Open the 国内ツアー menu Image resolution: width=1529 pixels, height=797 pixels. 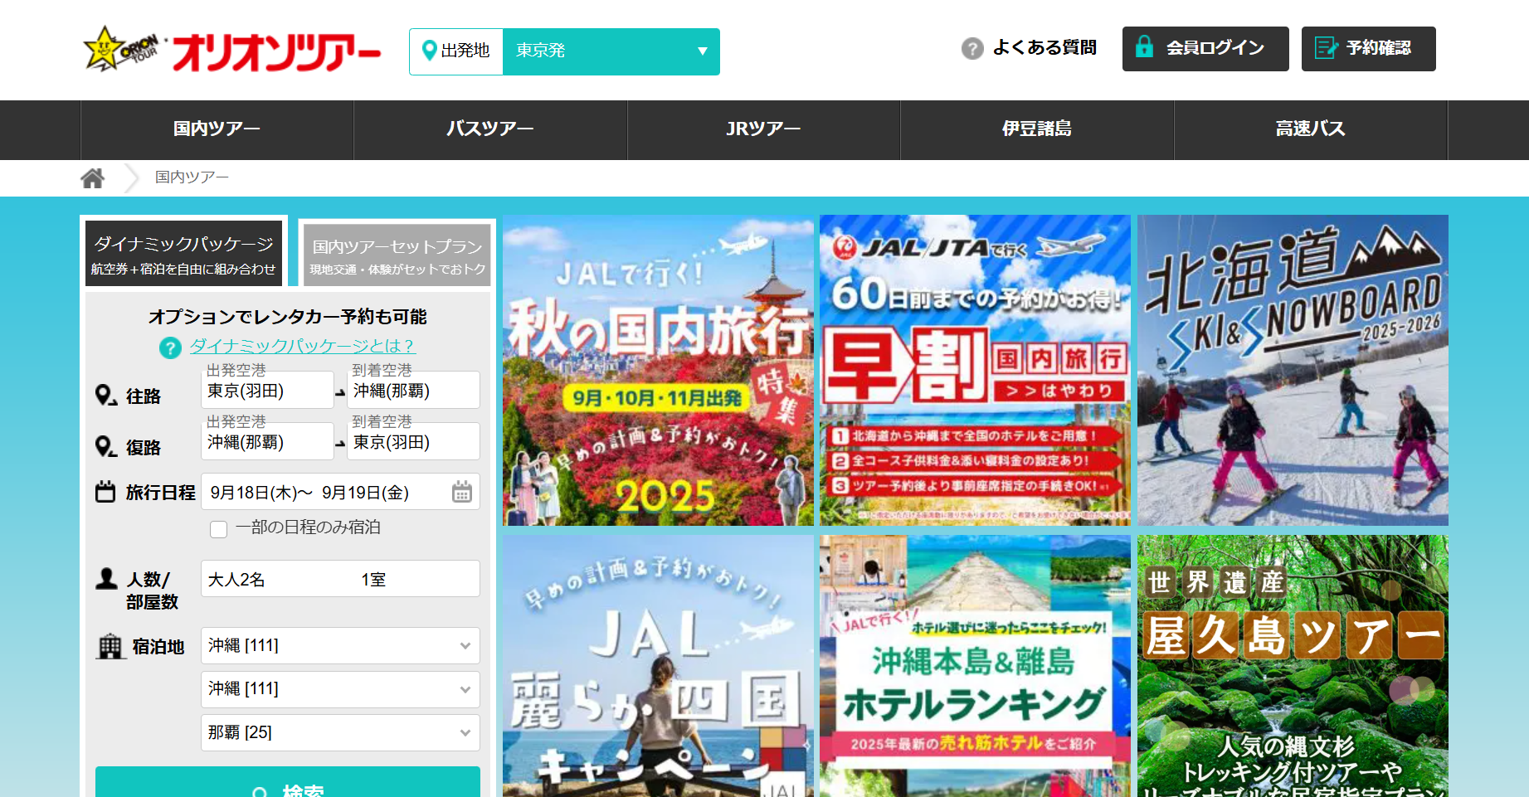pos(217,129)
